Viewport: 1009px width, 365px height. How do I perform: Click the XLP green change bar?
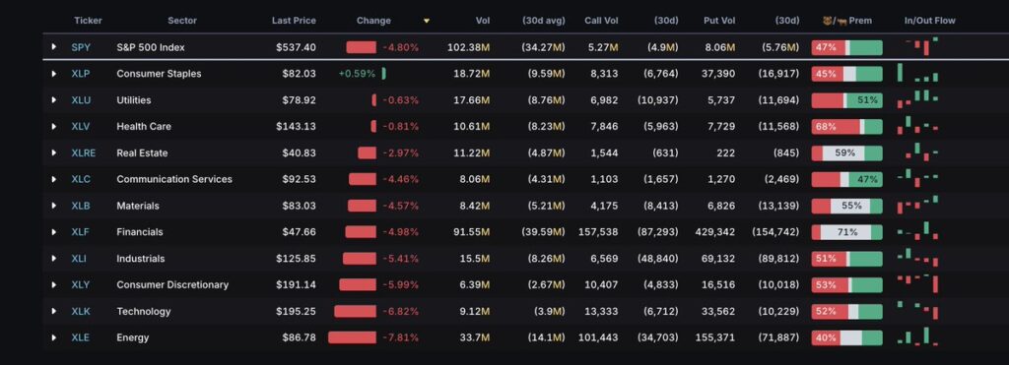pos(383,73)
